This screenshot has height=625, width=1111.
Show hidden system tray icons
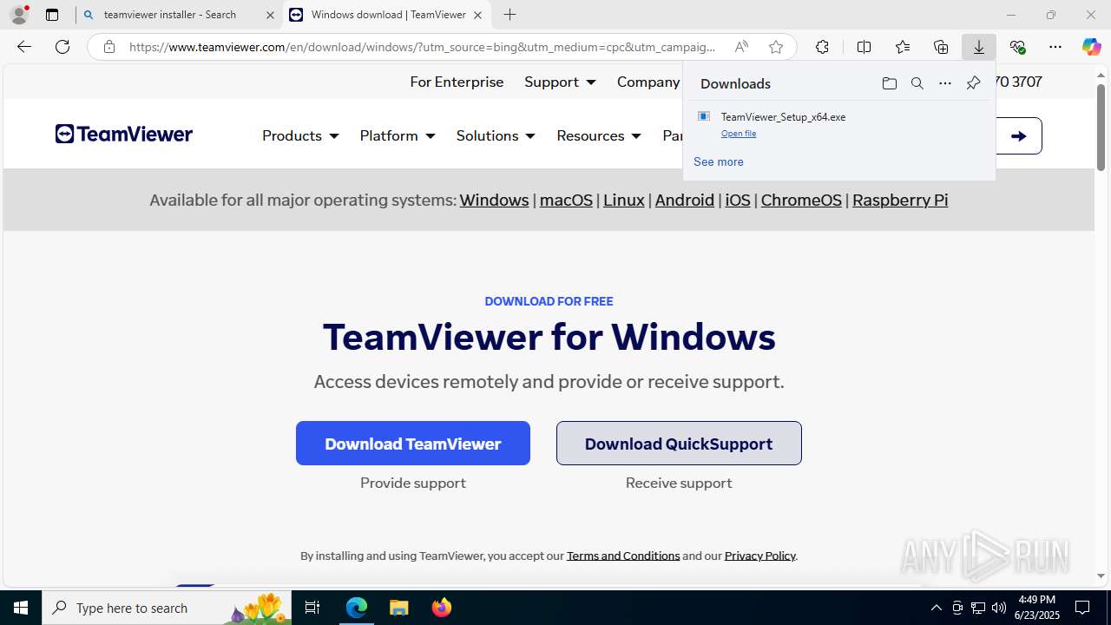click(x=936, y=608)
